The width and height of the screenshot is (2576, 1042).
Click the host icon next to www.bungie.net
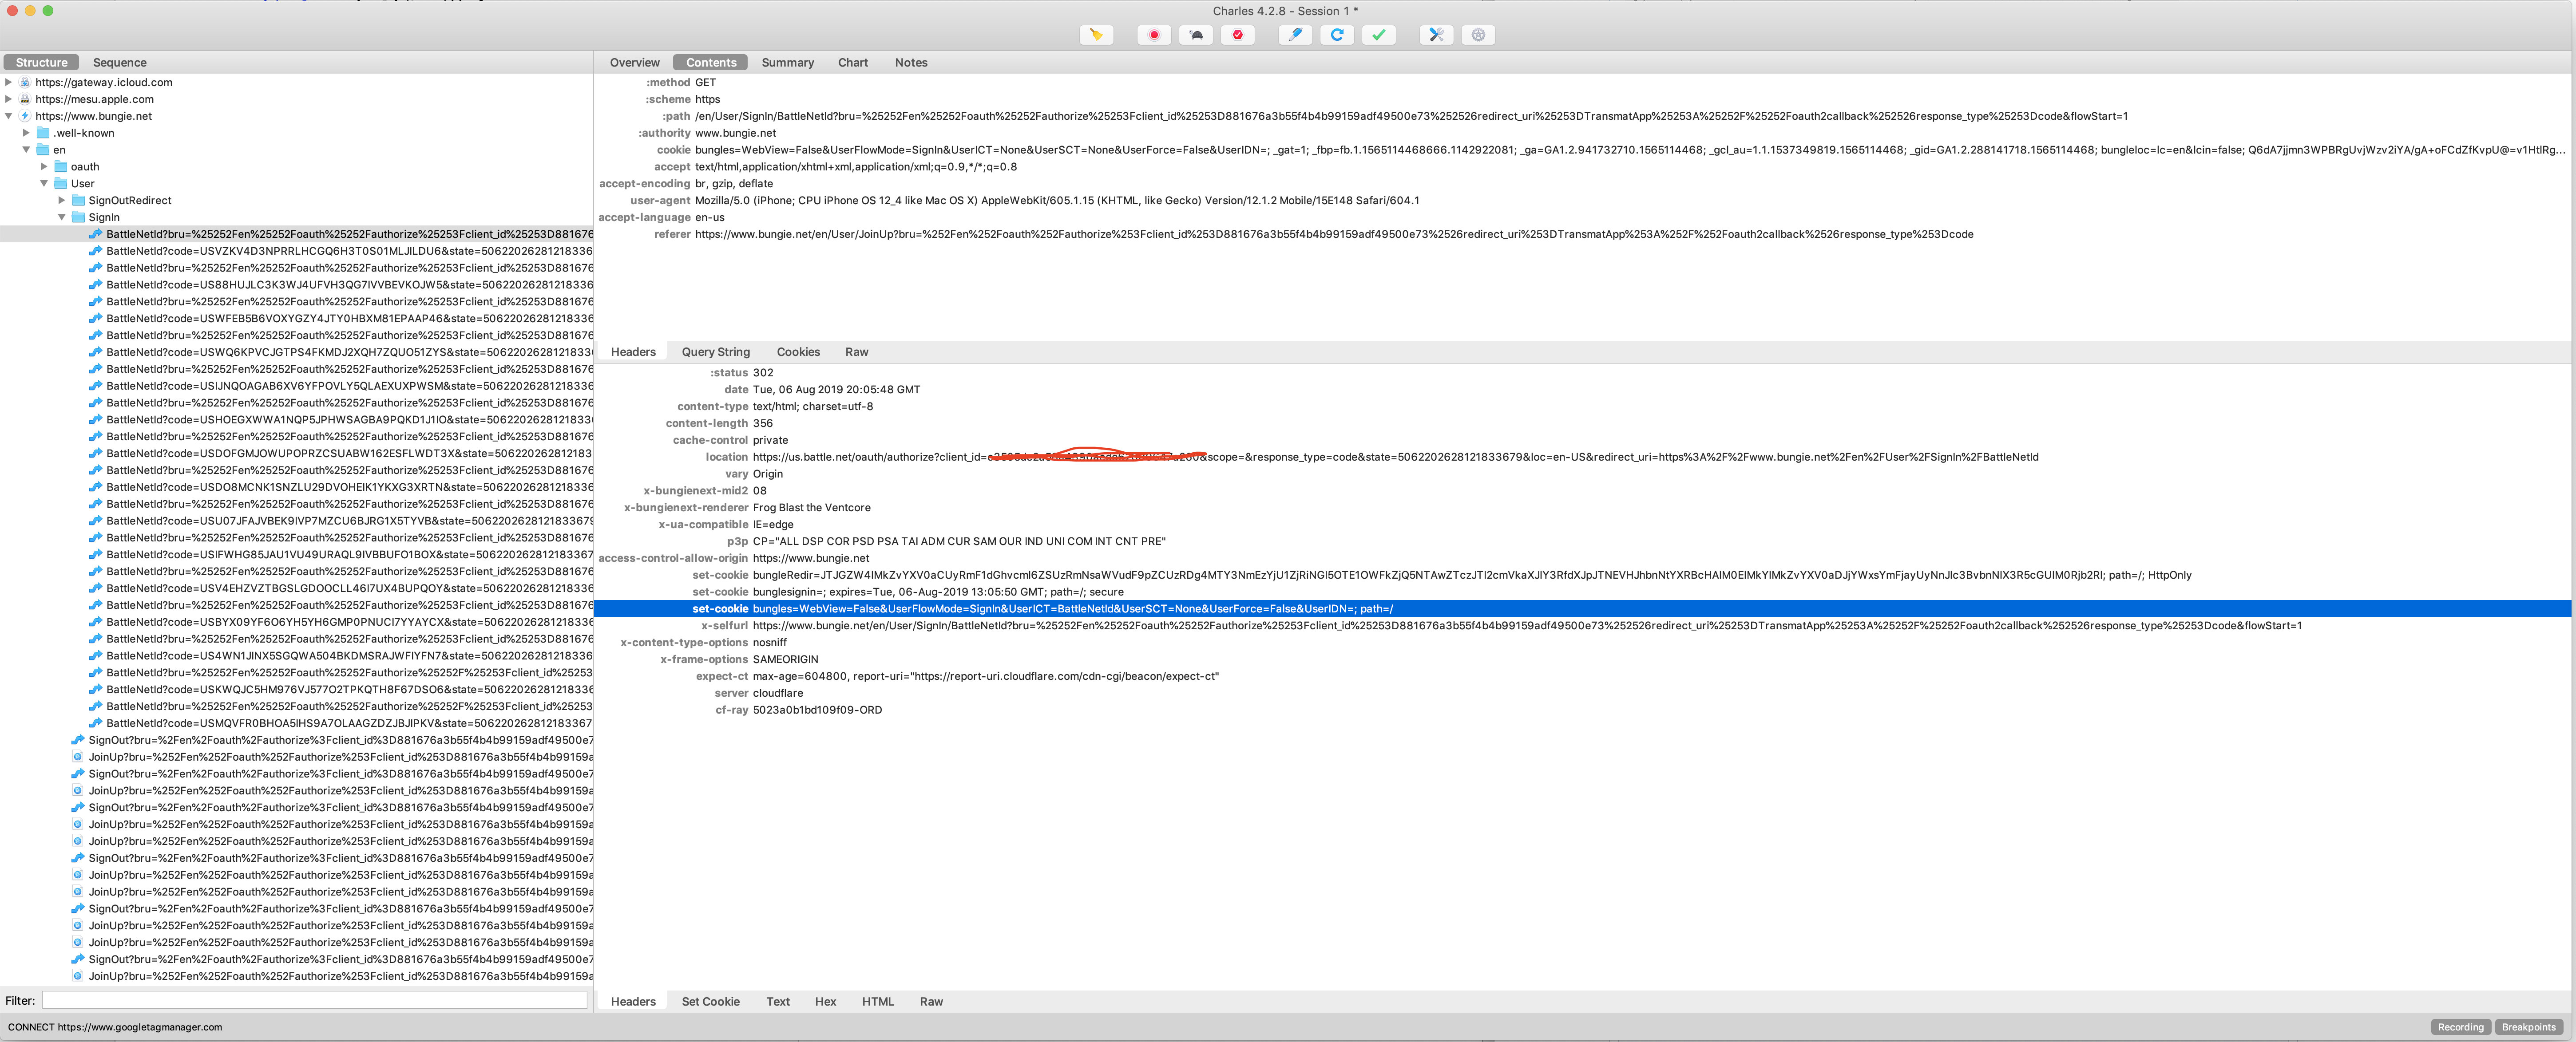tap(25, 116)
